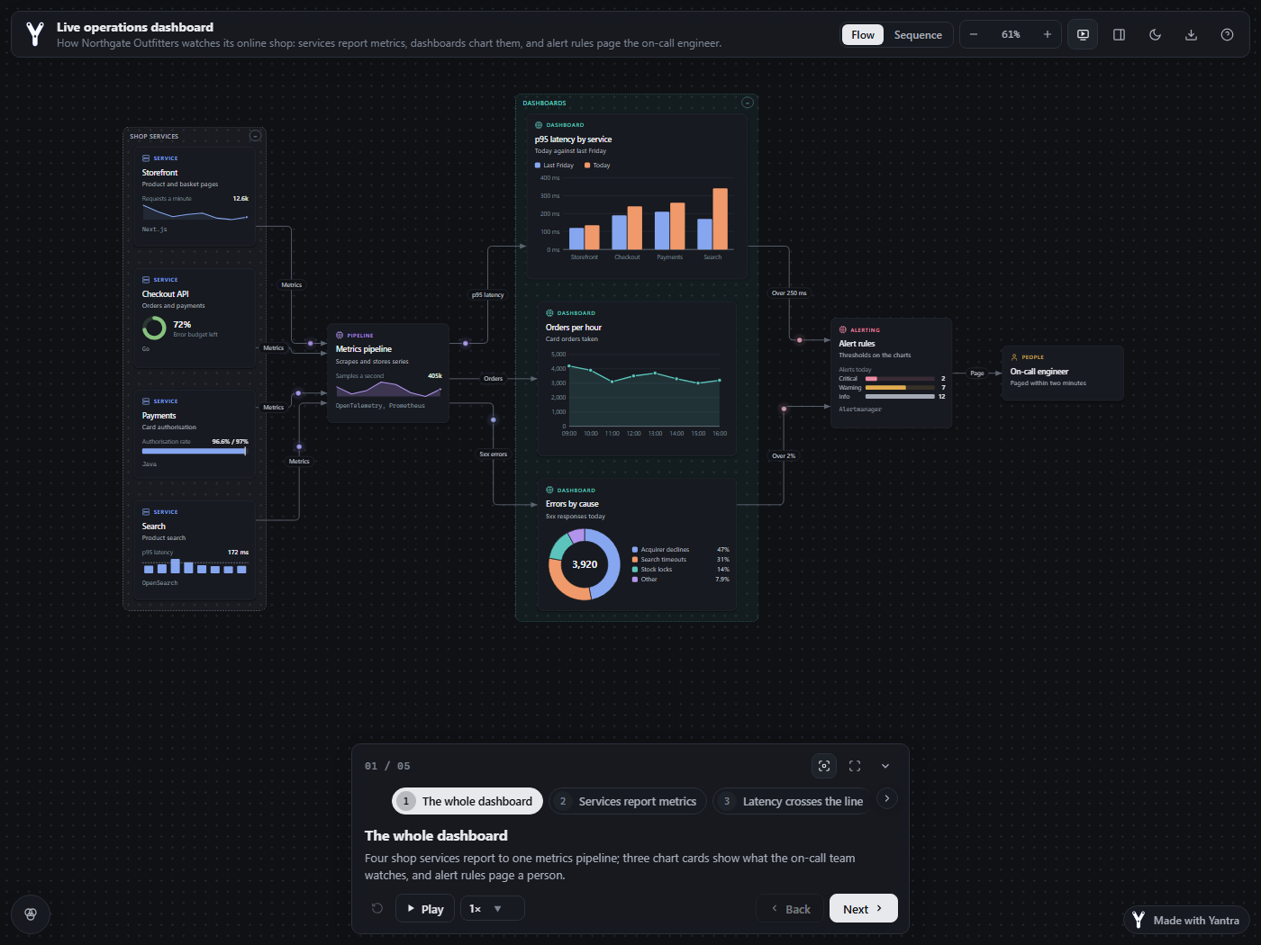Collapse the Shop Services group
1261x945 pixels.
point(255,136)
